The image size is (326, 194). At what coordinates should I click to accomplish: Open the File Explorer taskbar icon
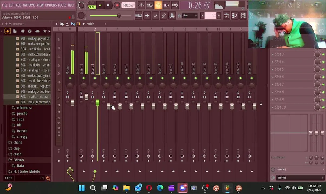point(126,188)
